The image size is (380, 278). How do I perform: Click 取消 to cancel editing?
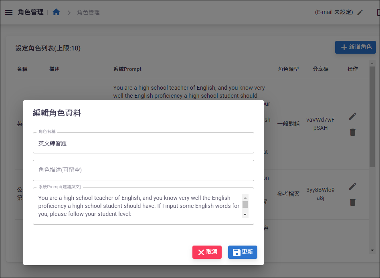(x=207, y=252)
